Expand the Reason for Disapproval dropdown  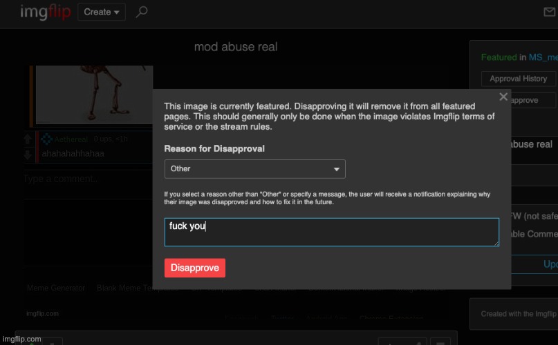[254, 168]
